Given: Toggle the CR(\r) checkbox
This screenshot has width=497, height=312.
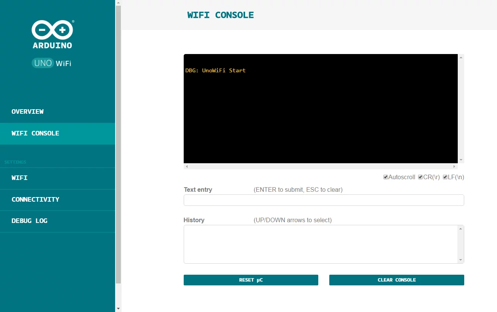Looking at the screenshot, I should [420, 177].
